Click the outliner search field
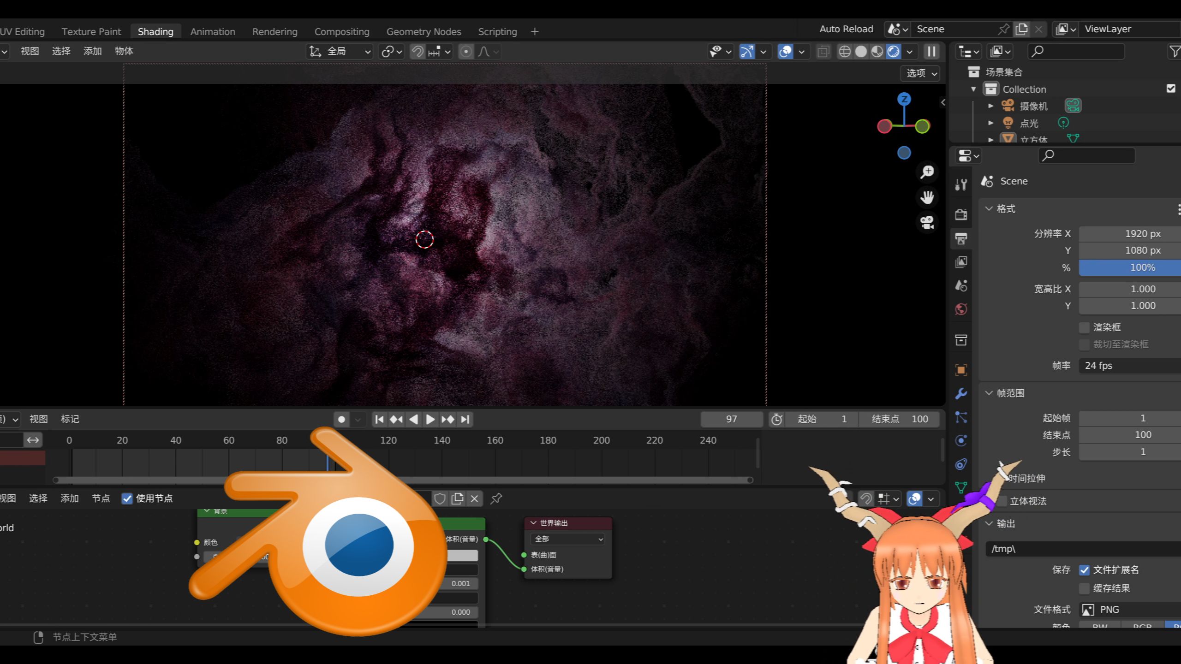The width and height of the screenshot is (1181, 664). pos(1076,52)
